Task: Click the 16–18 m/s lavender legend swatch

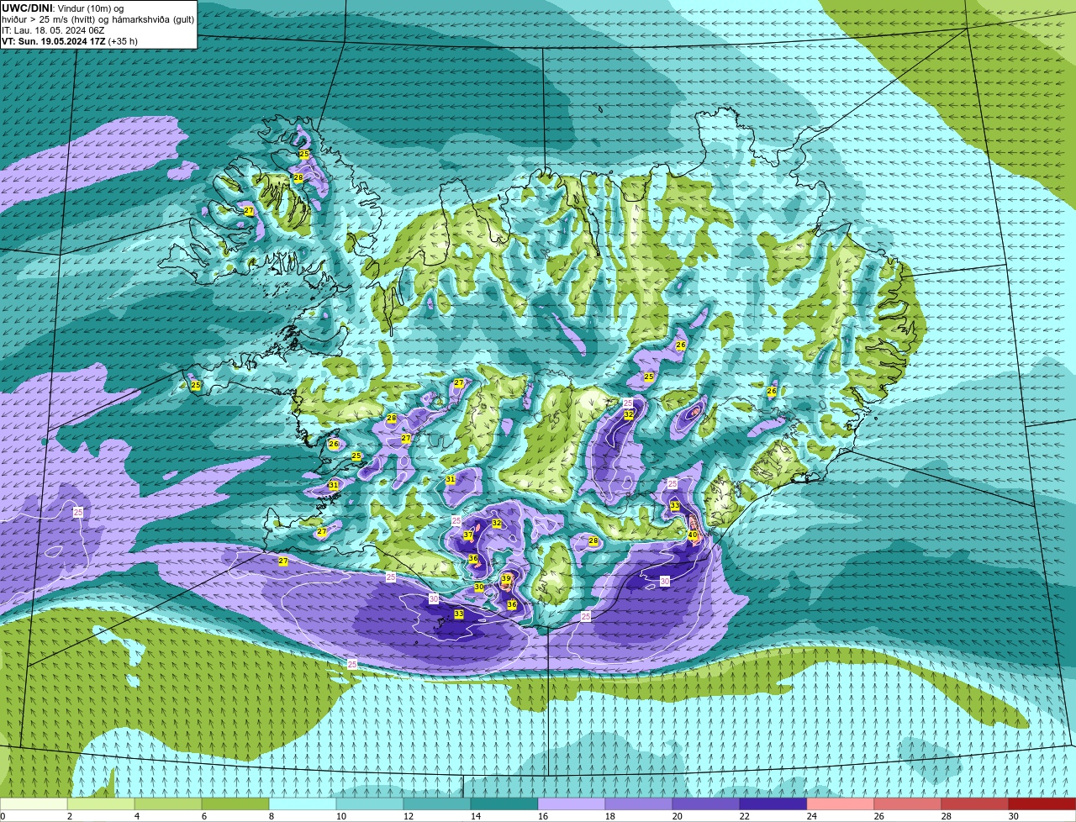Action: 572,804
